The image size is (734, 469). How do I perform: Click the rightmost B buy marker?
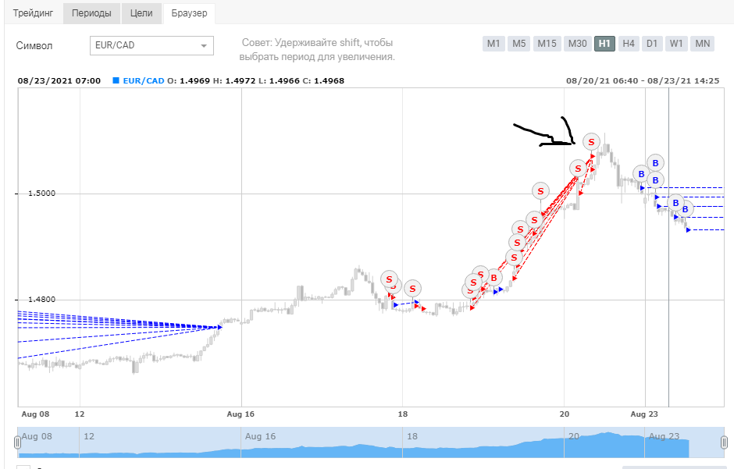tap(686, 209)
